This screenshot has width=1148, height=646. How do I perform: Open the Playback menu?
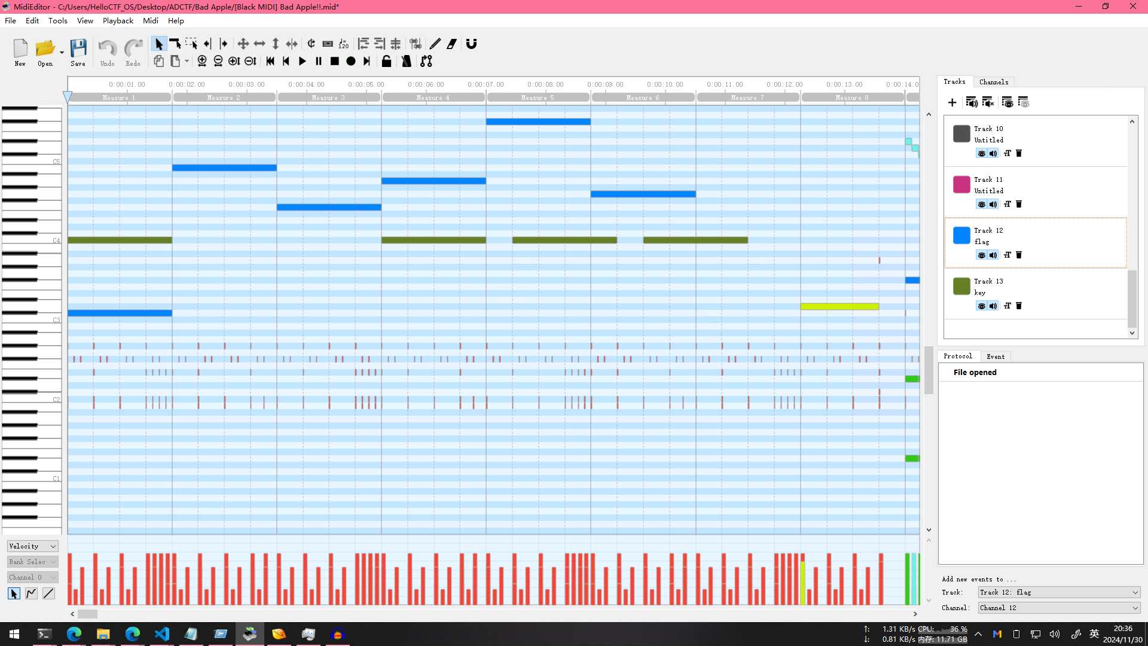click(118, 20)
